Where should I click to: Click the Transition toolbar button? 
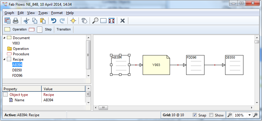(64, 29)
